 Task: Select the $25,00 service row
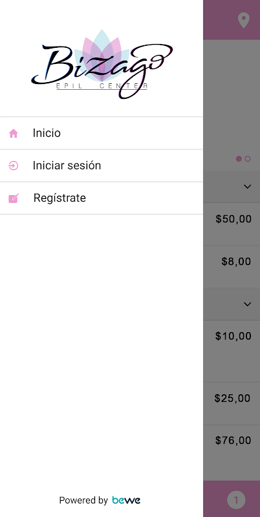point(232,403)
